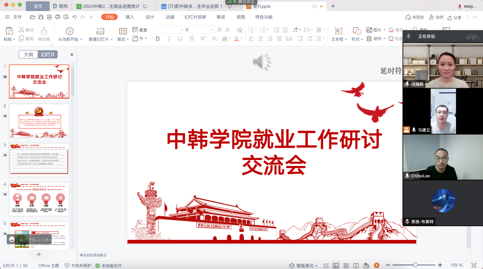Start slideshow with orange play icon in status bar
This screenshot has width=483, height=269.
[376, 265]
